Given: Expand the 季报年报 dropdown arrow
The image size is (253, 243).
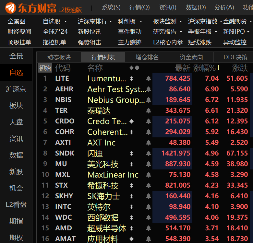Looking at the screenshot, I should click(x=216, y=32).
